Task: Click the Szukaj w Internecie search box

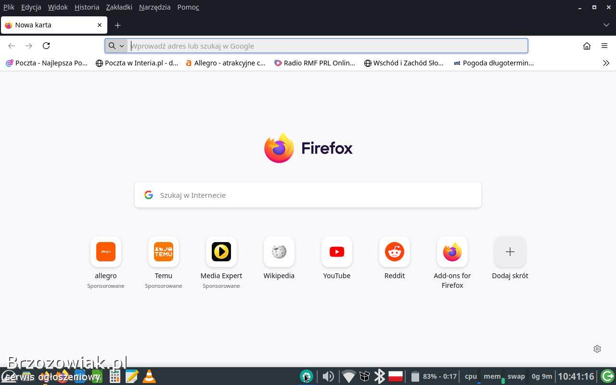Action: point(308,195)
